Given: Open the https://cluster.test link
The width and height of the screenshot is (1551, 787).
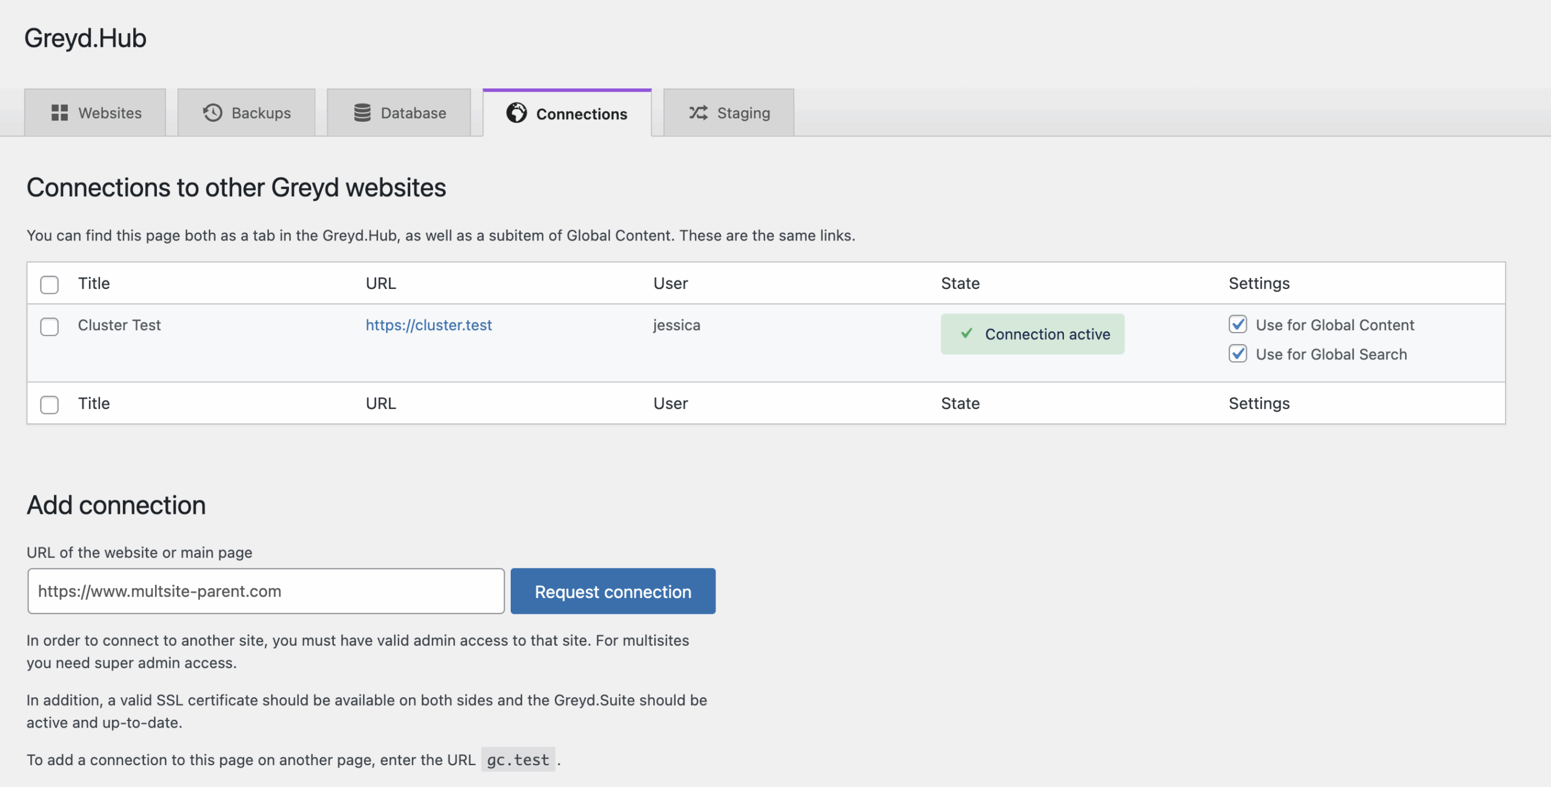Looking at the screenshot, I should tap(428, 325).
